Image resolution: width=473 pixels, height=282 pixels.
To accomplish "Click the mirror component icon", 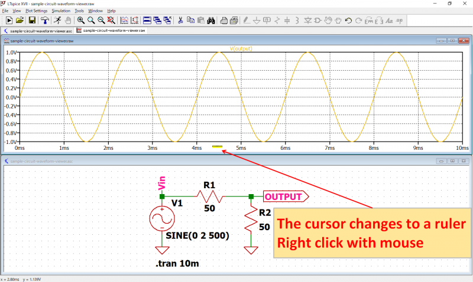I will (379, 21).
